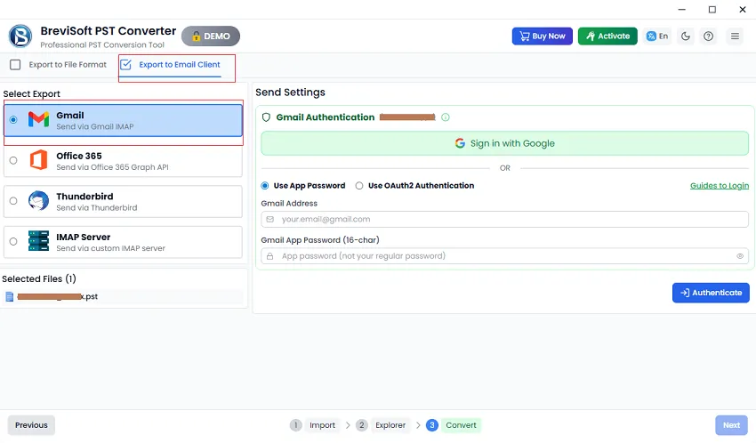Image resolution: width=756 pixels, height=443 pixels.
Task: Go to Import step 1
Action: point(314,425)
